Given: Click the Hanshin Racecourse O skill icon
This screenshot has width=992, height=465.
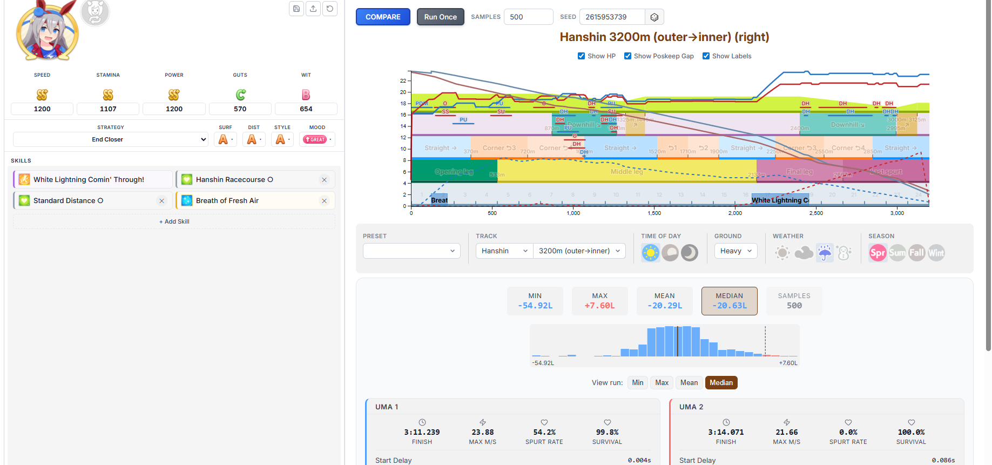Looking at the screenshot, I should pos(187,179).
